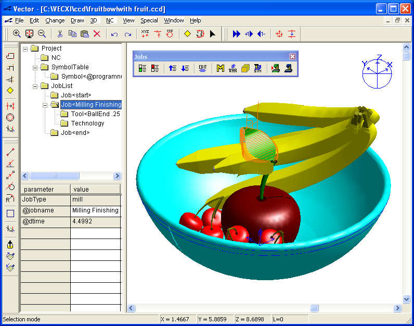
Task: Click the viewport up scroll arrow
Action: tap(406, 47)
